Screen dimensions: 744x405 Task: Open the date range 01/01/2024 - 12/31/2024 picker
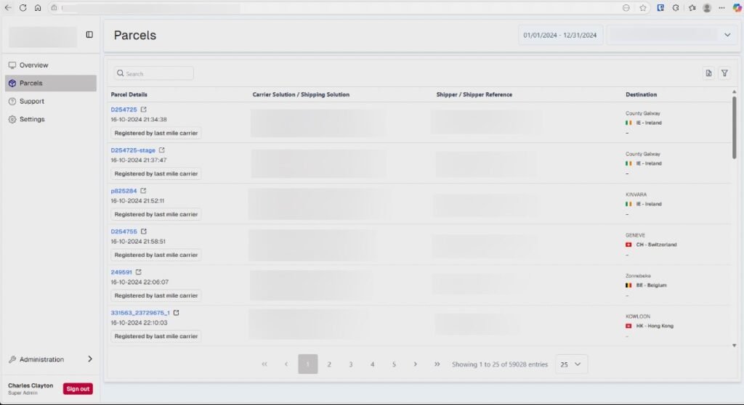(560, 35)
